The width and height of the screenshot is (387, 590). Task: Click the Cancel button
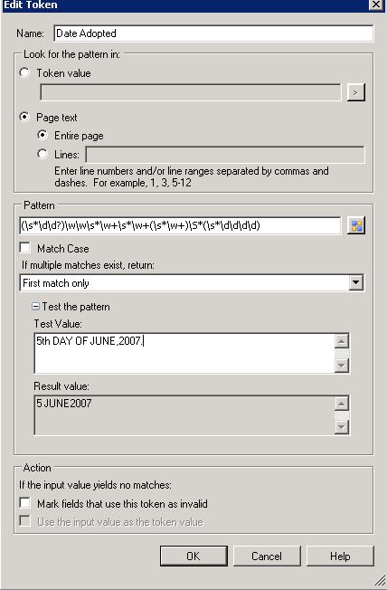click(267, 557)
